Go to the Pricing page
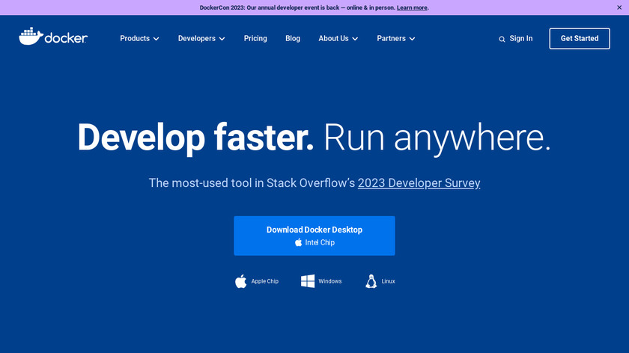 pyautogui.click(x=255, y=38)
